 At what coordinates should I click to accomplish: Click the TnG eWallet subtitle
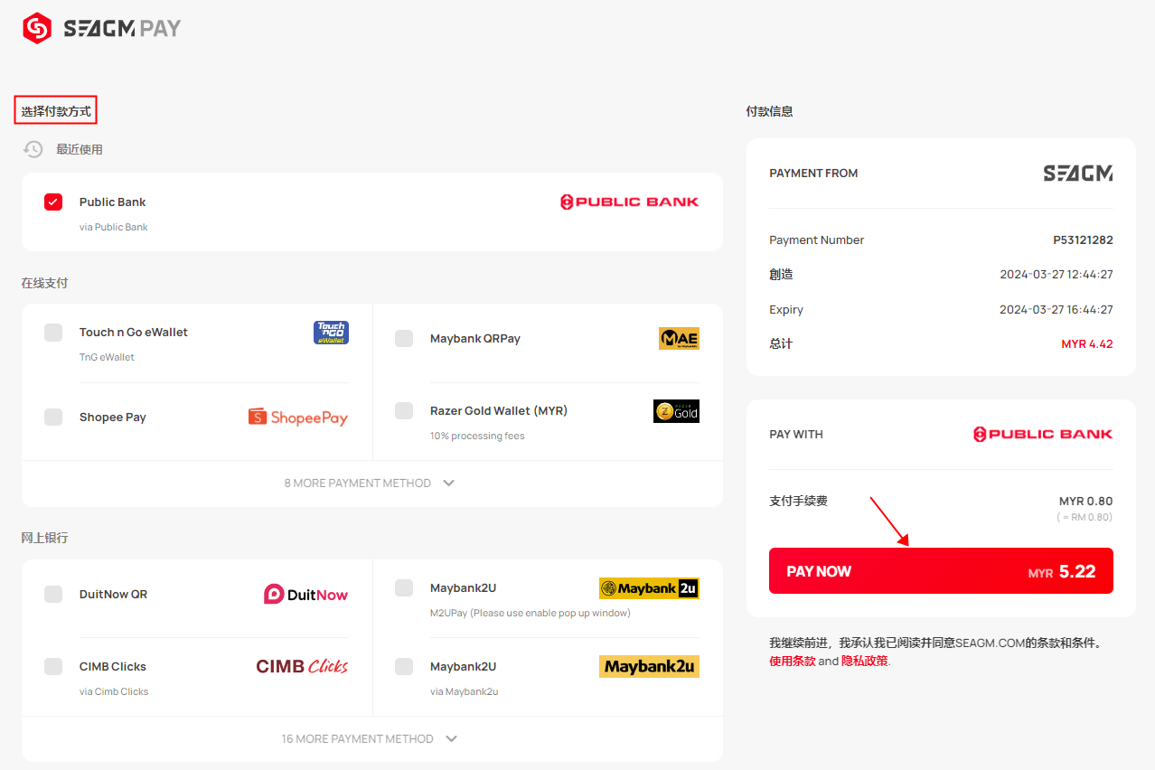click(x=107, y=357)
